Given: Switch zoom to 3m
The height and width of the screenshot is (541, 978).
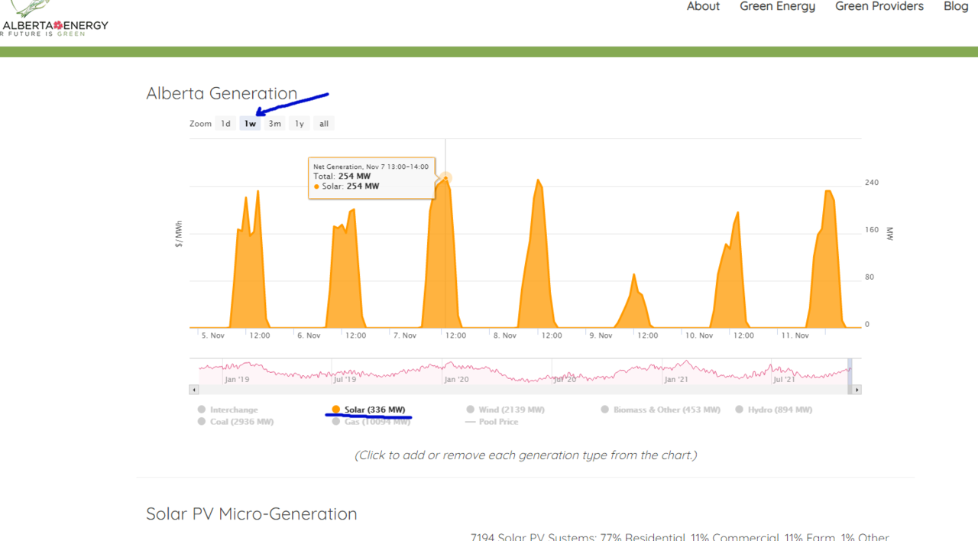Looking at the screenshot, I should 274,124.
